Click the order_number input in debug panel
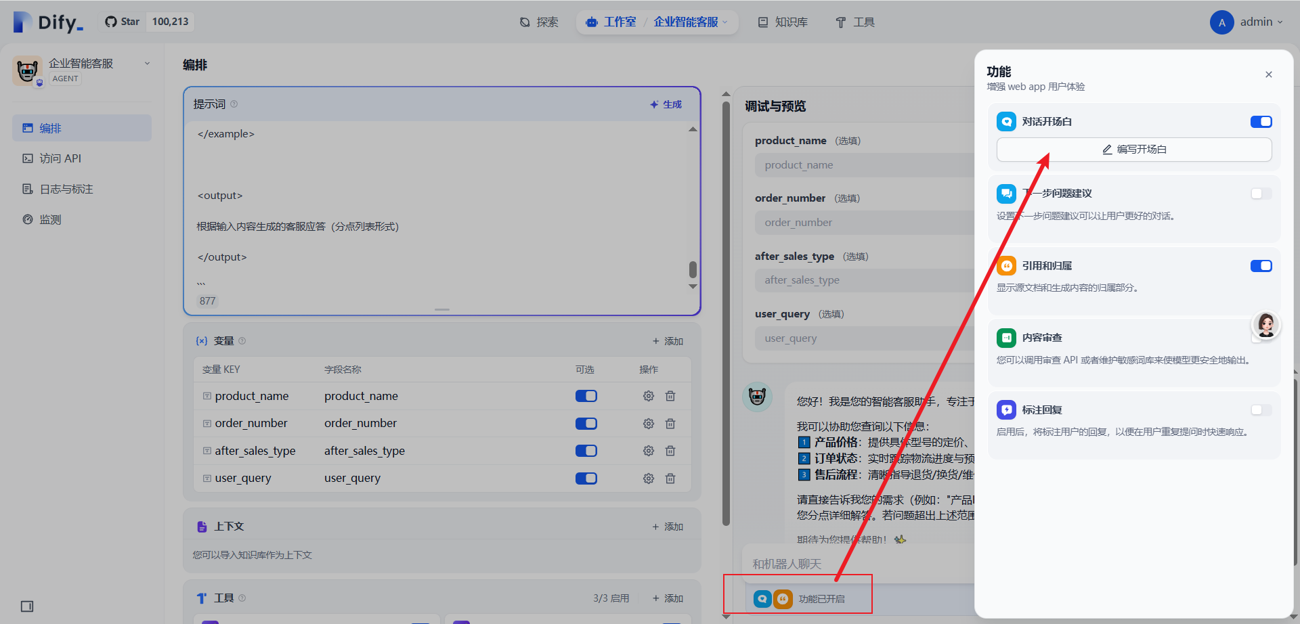Viewport: 1300px width, 624px height. coord(865,223)
